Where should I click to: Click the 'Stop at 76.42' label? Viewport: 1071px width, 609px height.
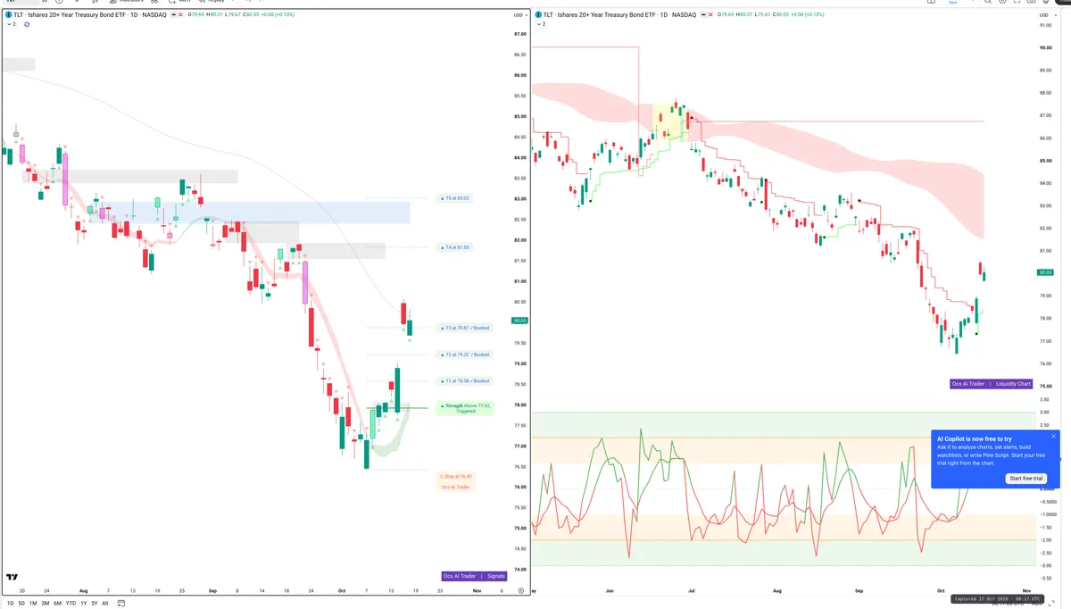pos(455,476)
